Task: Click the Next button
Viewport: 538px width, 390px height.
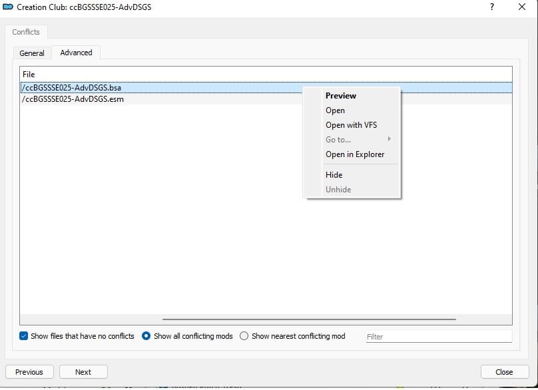Action: (x=83, y=372)
